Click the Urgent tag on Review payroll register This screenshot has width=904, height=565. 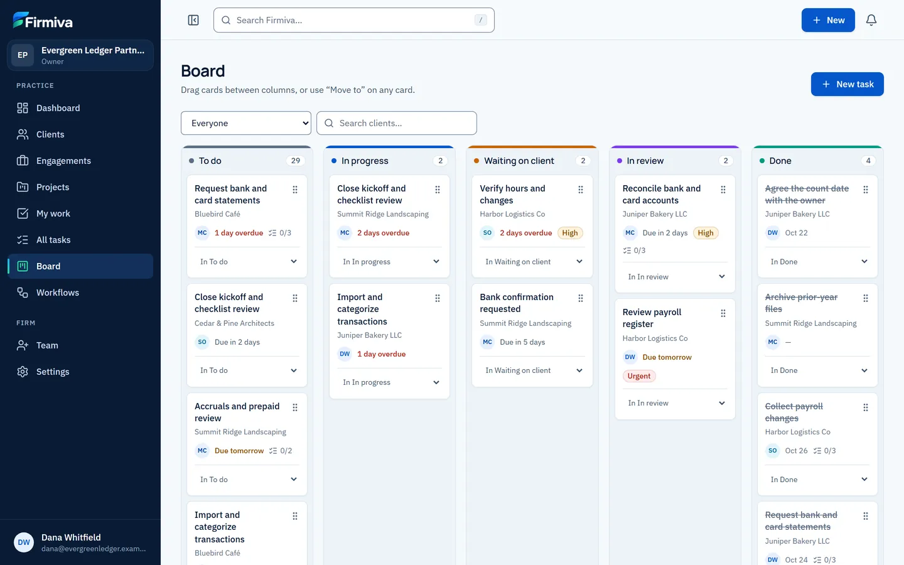639,376
